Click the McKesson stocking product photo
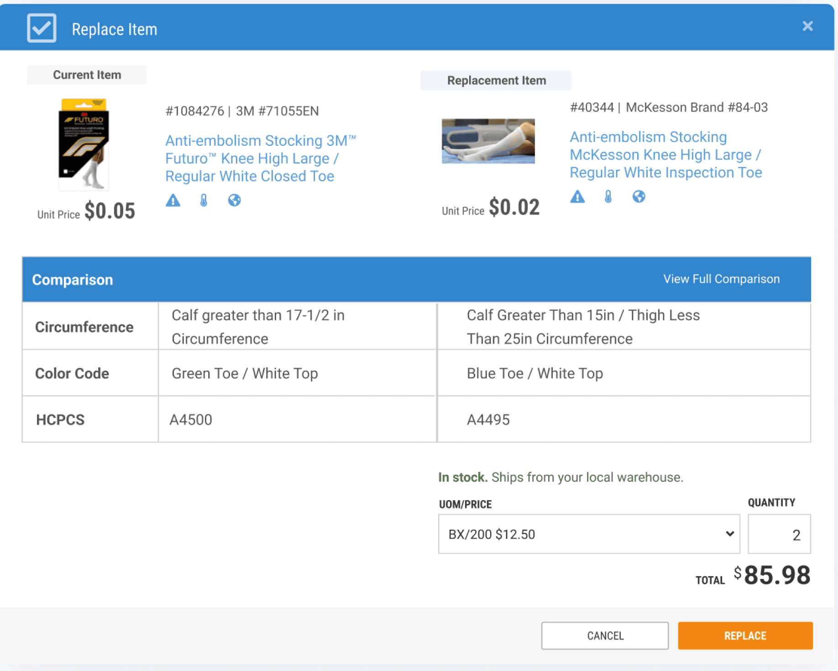The height and width of the screenshot is (671, 838). coord(488,141)
